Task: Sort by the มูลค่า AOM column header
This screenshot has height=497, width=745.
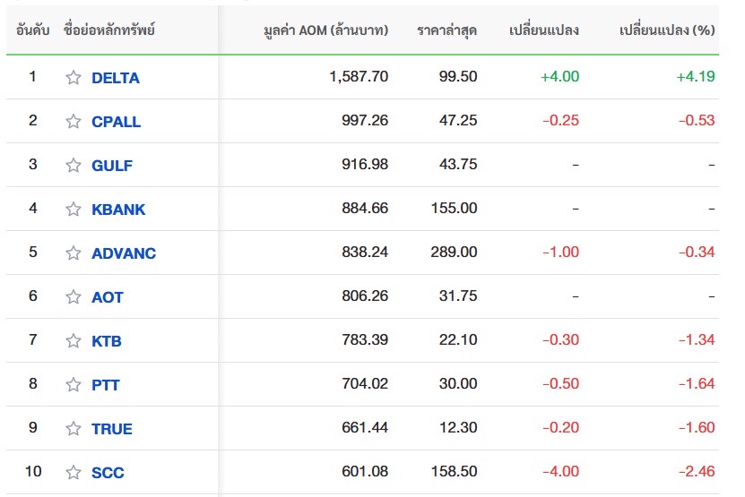Action: [326, 30]
